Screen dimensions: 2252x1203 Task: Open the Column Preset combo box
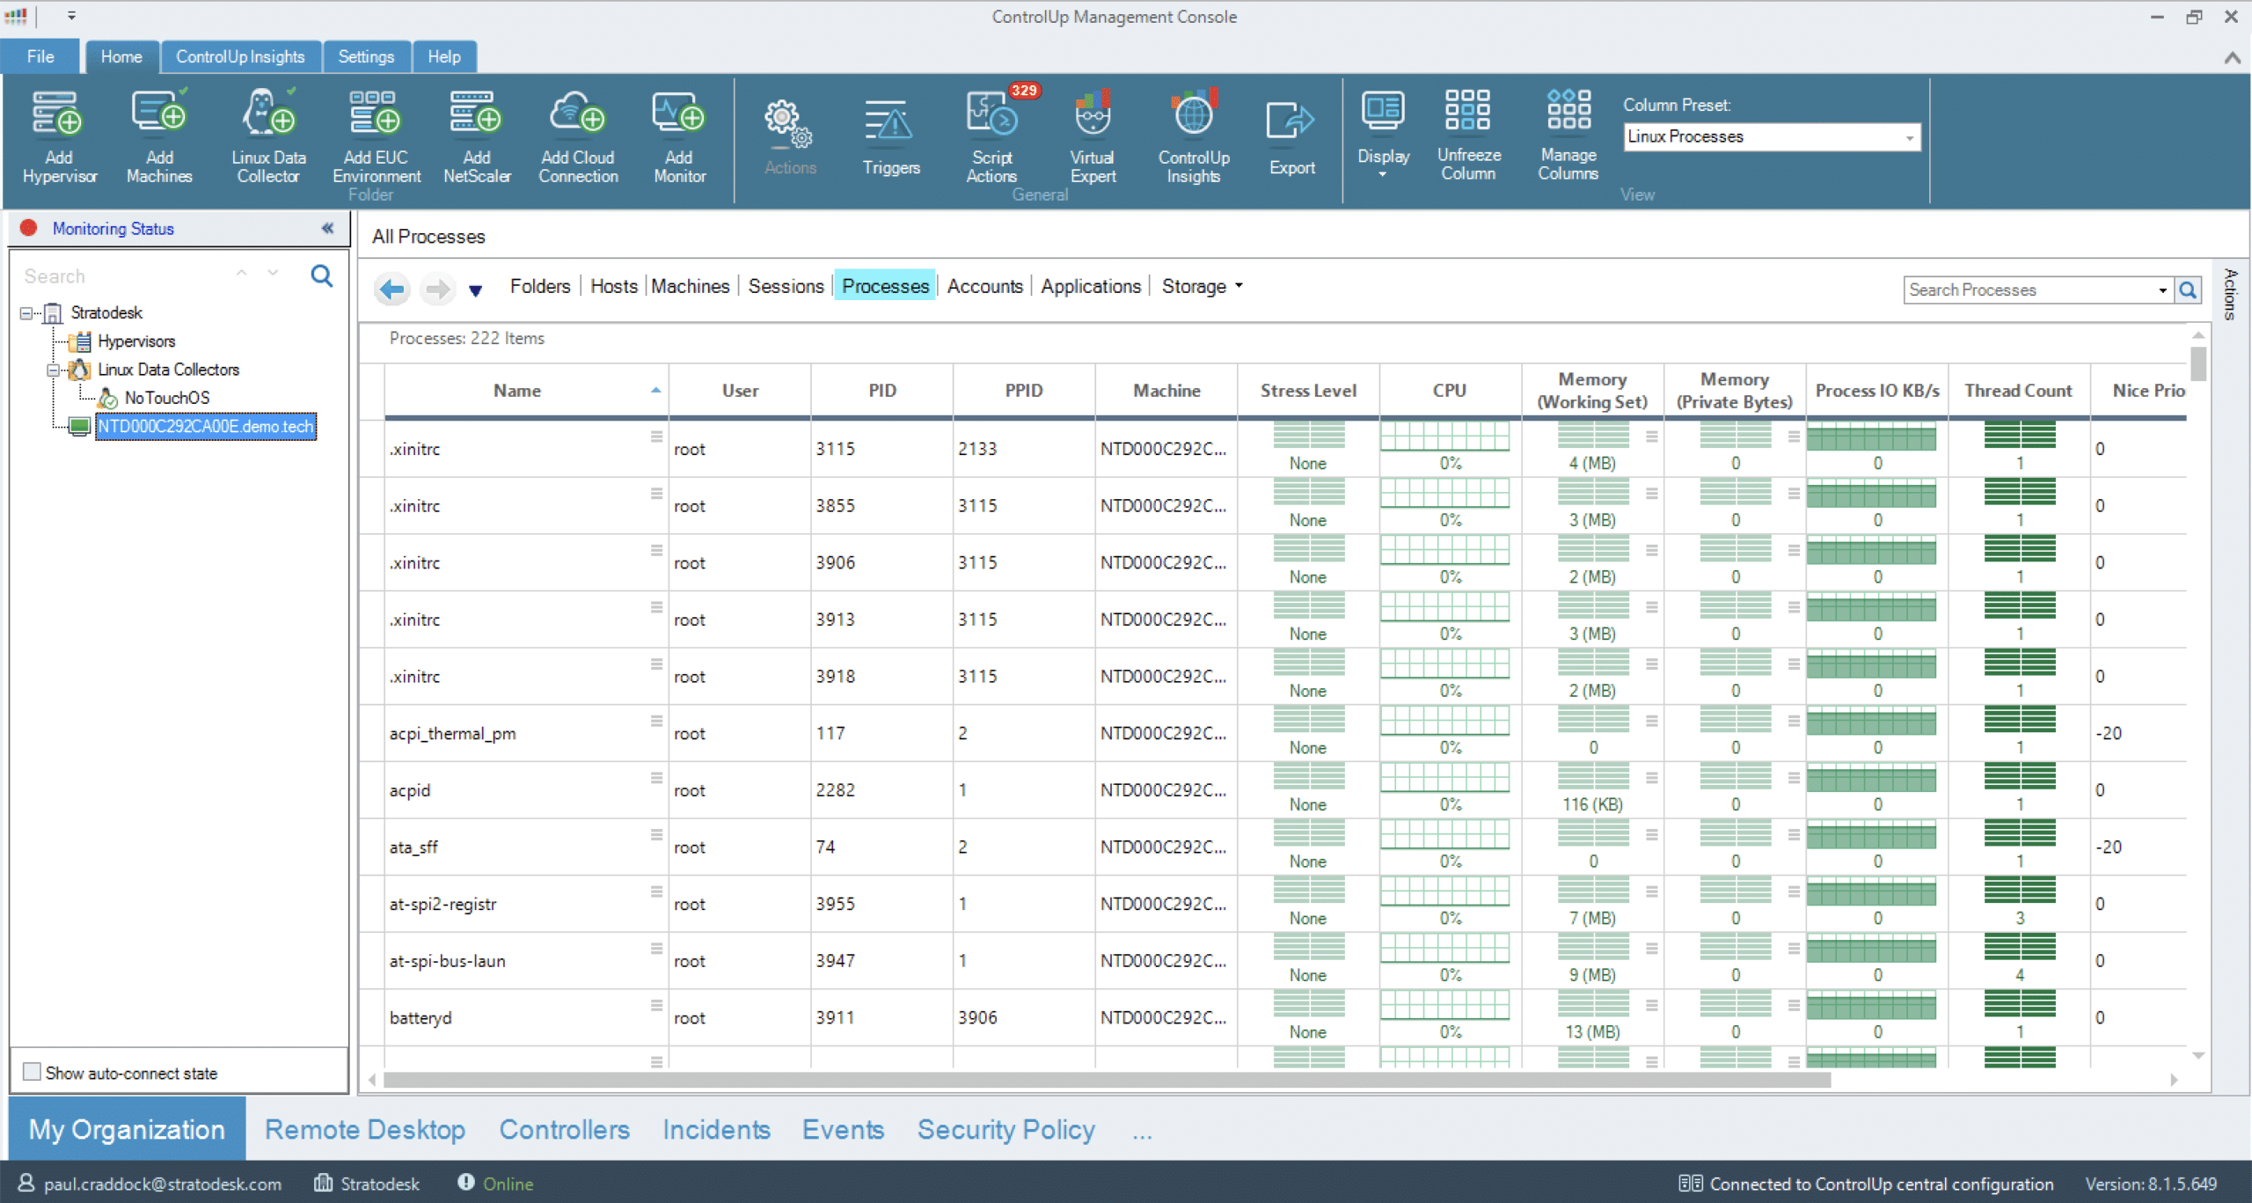(x=1772, y=136)
